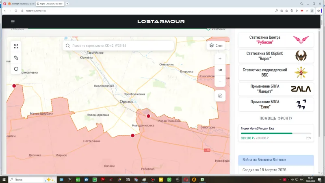Open Применение БПЛА Елка card
Screen dimensions: 325x183
pos(276,105)
